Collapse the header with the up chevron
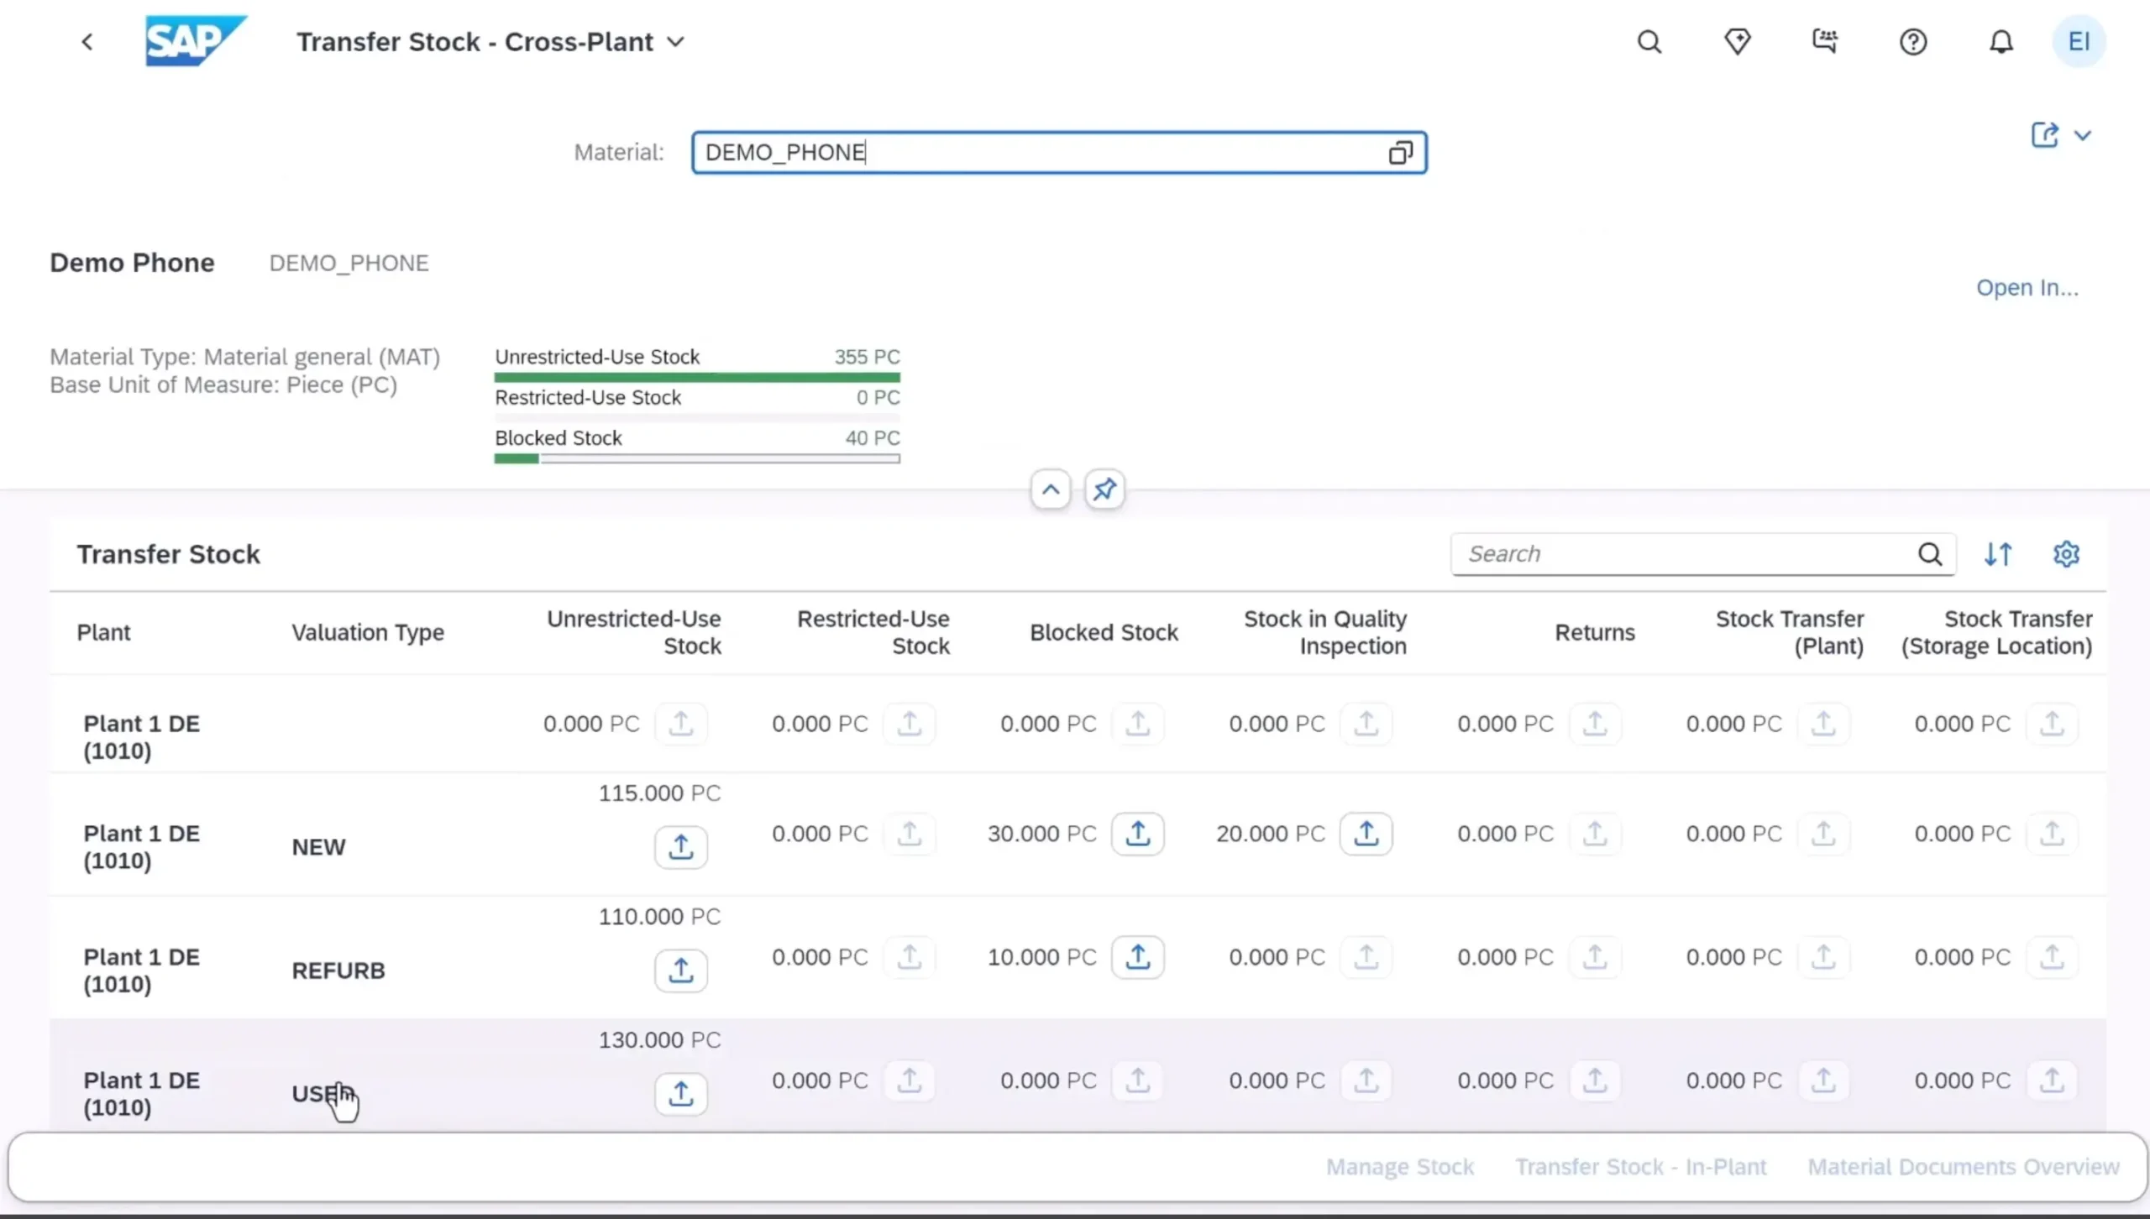This screenshot has width=2150, height=1219. [x=1051, y=489]
